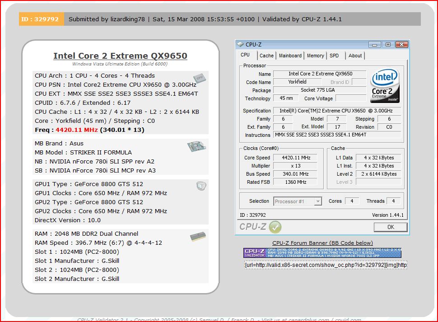The height and width of the screenshot is (322, 438).
Task: Click the "Slot 1 Manufacturer : G.Skill" line
Action: [x=77, y=261]
